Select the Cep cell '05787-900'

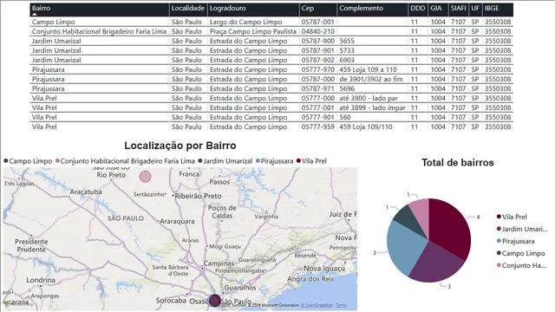[318, 41]
